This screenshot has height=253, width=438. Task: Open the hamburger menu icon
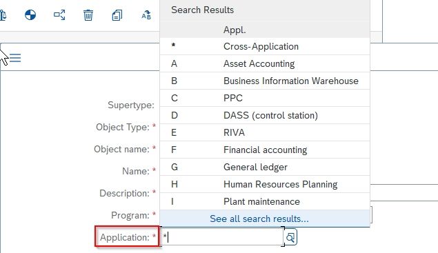coord(15,58)
